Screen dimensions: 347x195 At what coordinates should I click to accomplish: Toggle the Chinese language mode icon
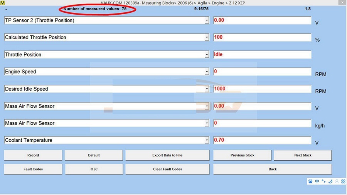point(317,181)
